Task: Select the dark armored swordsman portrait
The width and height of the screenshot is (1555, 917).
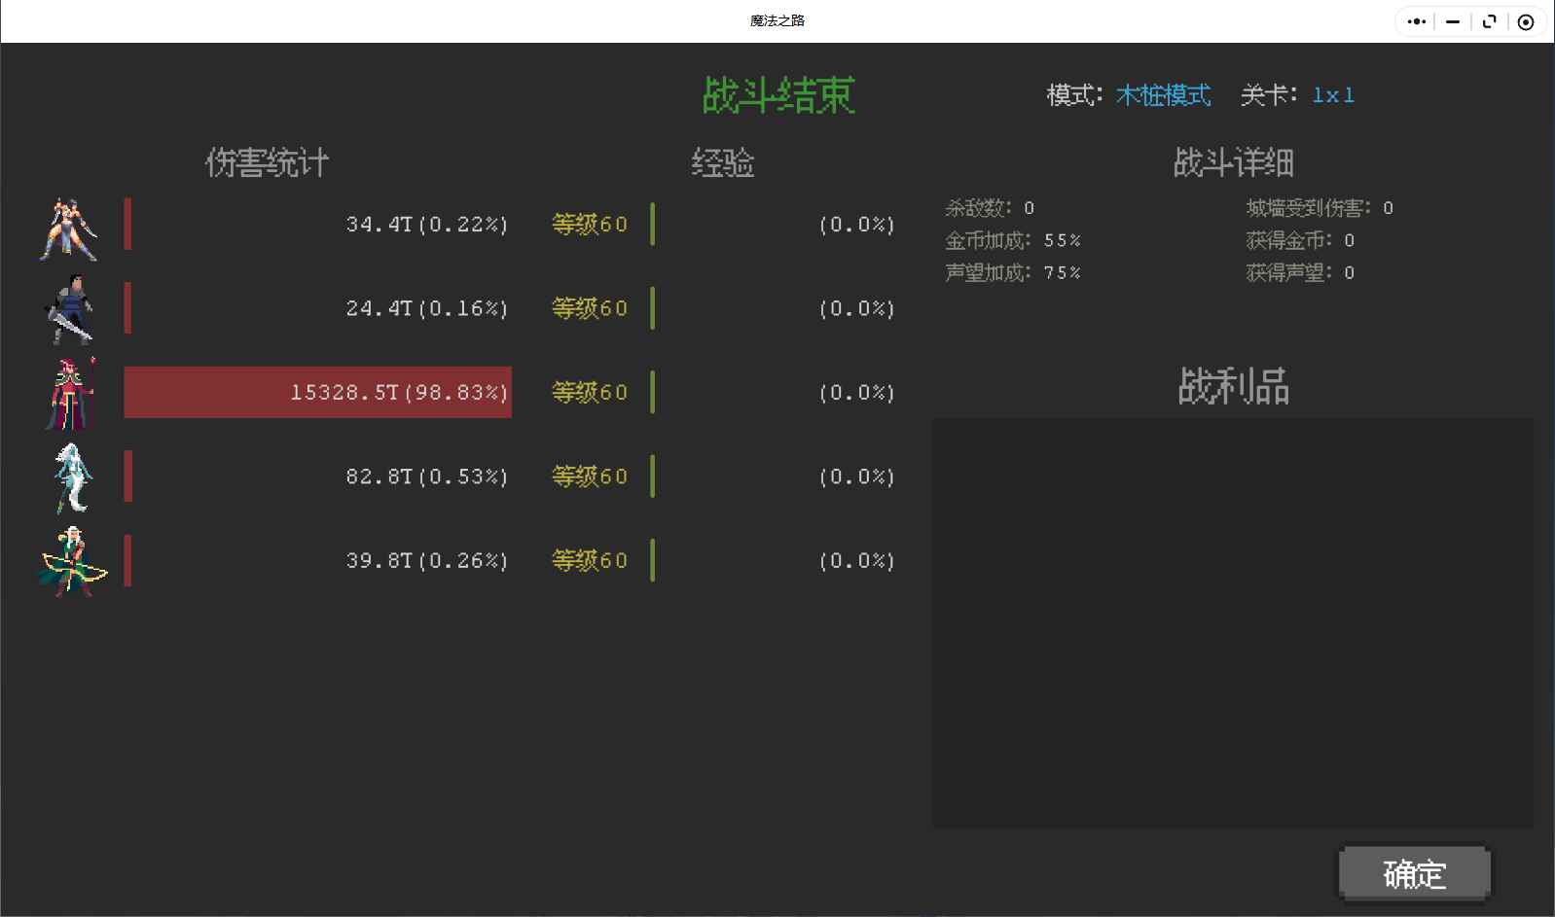Action: 70,309
